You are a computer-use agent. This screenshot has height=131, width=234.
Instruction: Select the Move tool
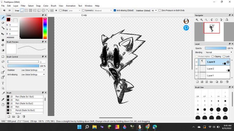[3, 34]
